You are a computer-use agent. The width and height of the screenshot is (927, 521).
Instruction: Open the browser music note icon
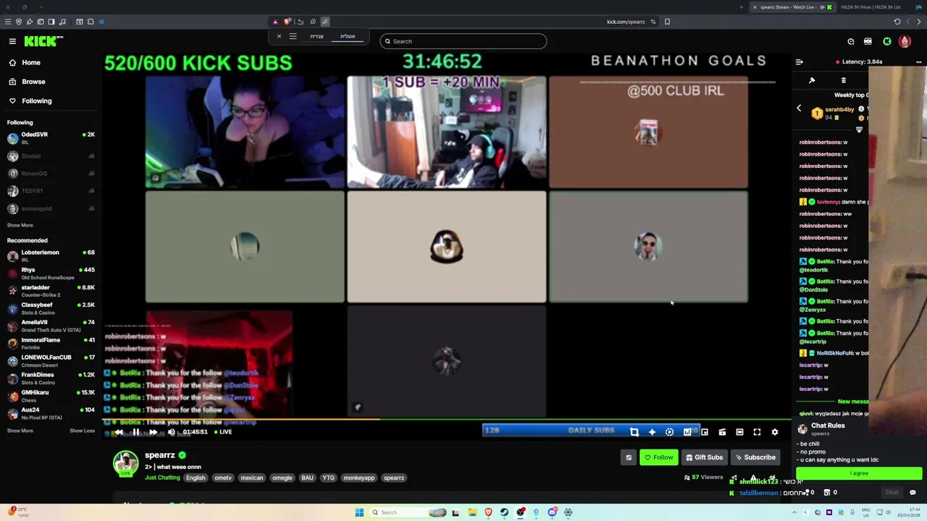point(62,22)
